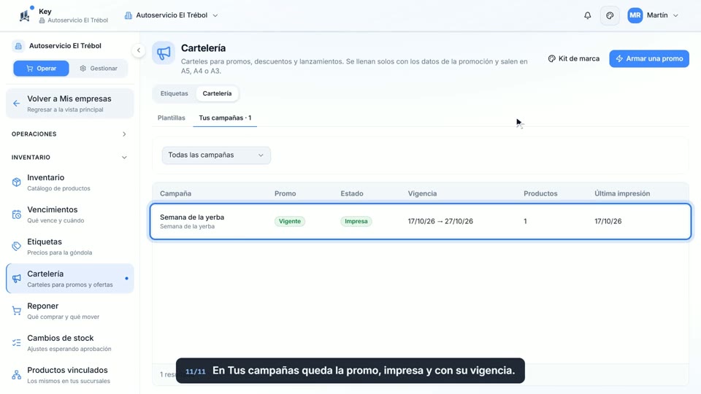Click the Key app logo icon
This screenshot has width=701, height=394.
pyautogui.click(x=25, y=15)
